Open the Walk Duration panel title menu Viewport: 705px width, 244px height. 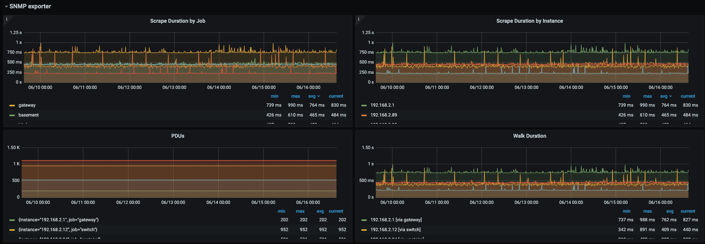(x=529, y=136)
